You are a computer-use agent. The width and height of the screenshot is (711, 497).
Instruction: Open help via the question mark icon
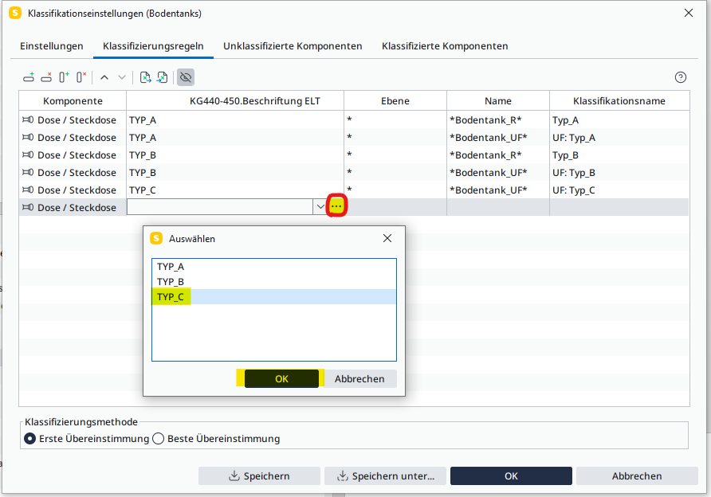pyautogui.click(x=680, y=77)
